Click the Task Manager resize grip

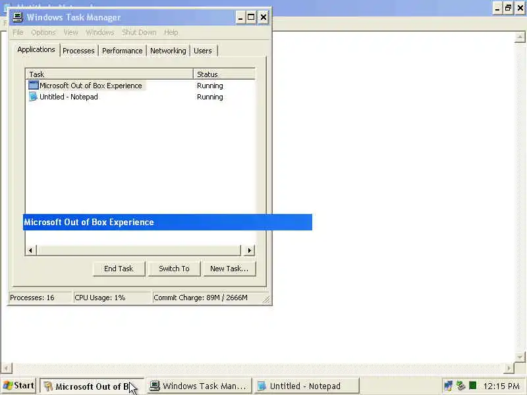pos(266,300)
